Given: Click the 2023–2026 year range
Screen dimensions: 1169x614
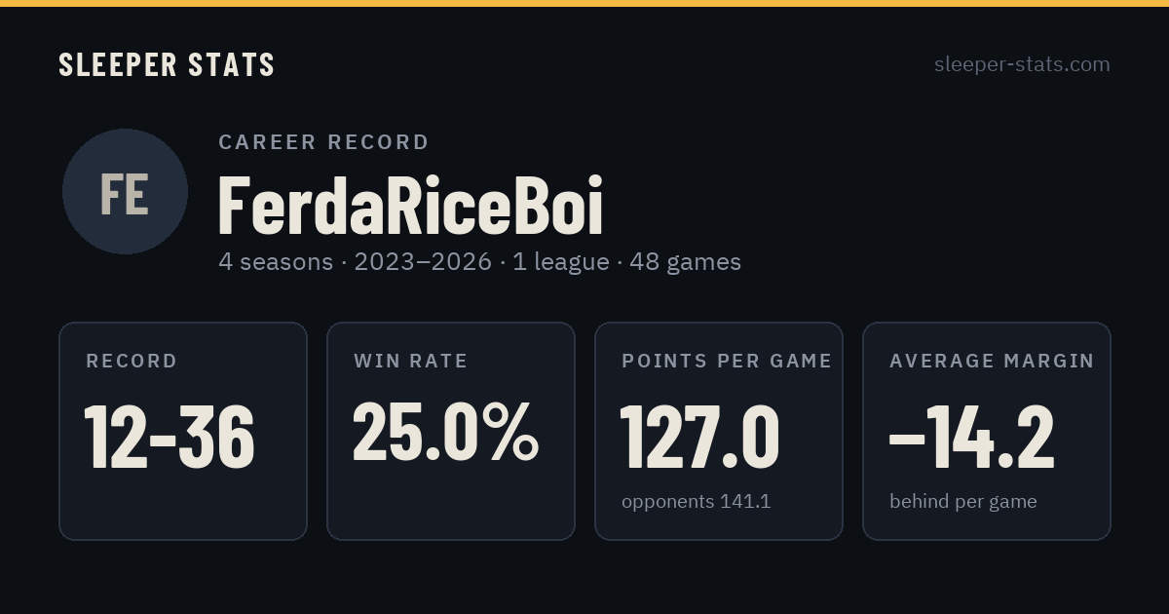Looking at the screenshot, I should pyautogui.click(x=423, y=262).
